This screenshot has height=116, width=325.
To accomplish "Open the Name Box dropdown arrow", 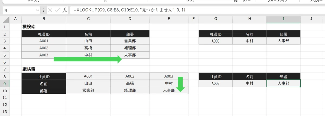I will (38, 10).
